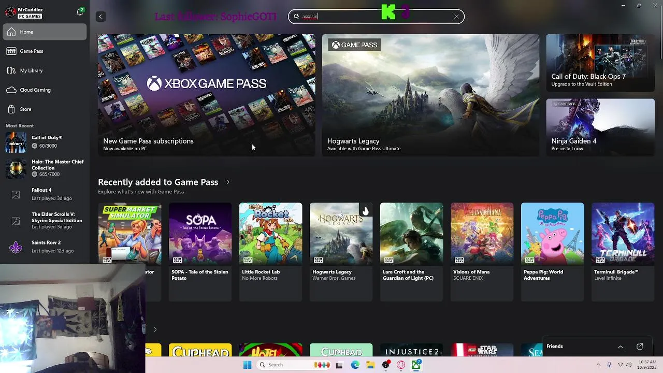Pop out the Friends panel
The width and height of the screenshot is (663, 373).
coord(640,347)
